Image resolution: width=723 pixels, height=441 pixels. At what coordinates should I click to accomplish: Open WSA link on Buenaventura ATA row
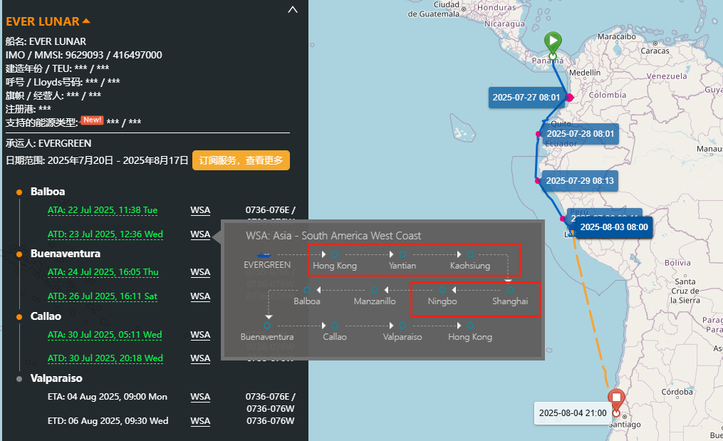(x=200, y=271)
